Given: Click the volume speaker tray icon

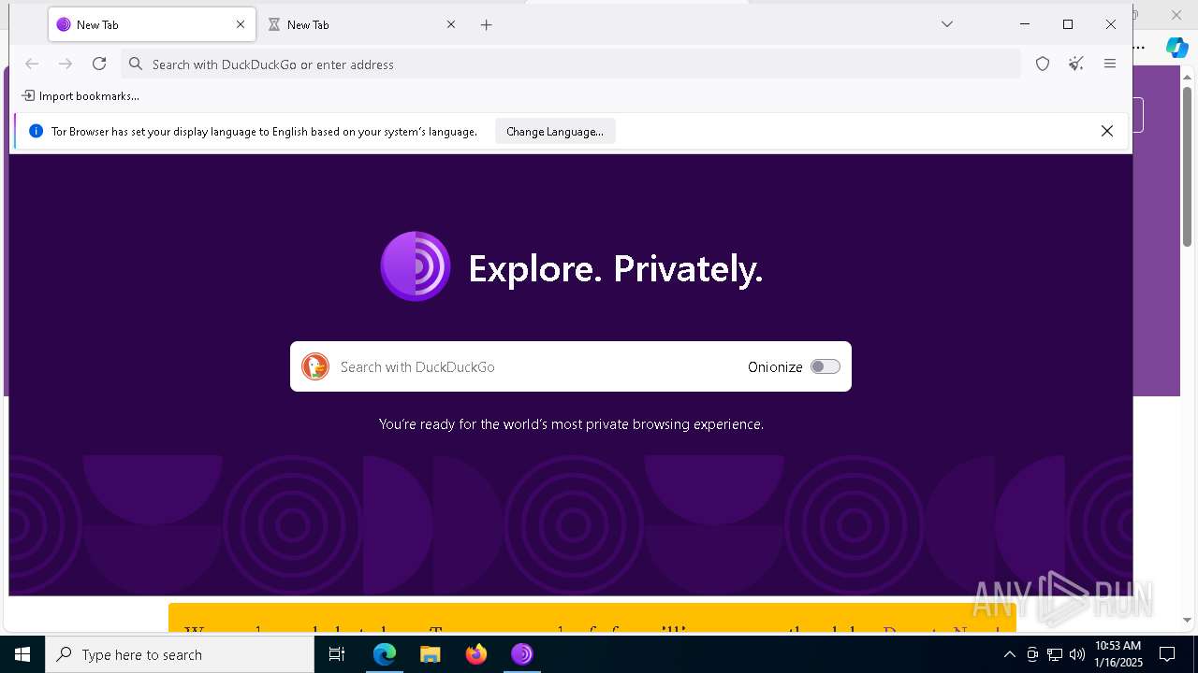Looking at the screenshot, I should pos(1077,654).
